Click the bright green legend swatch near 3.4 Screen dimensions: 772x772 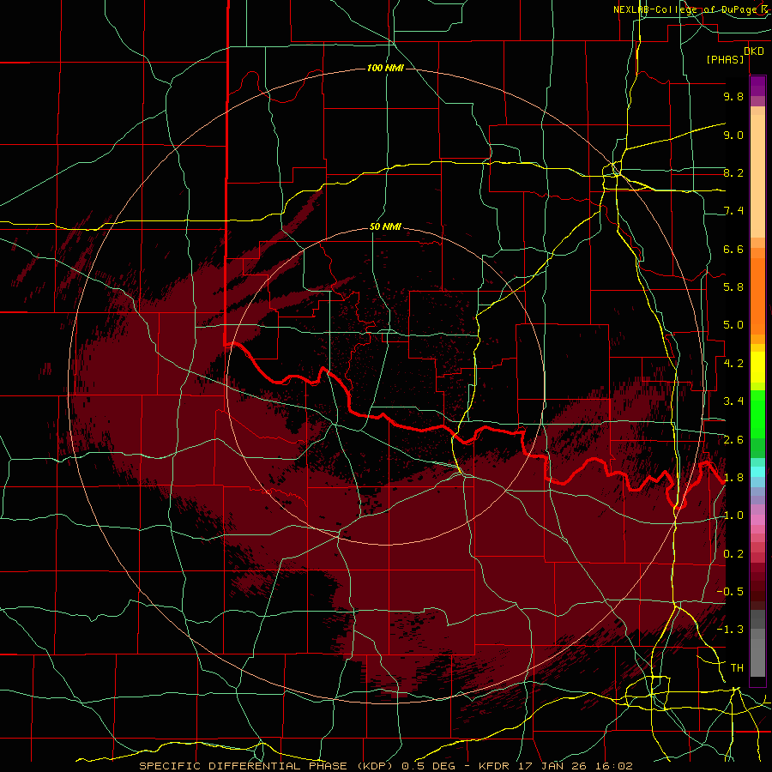(757, 413)
